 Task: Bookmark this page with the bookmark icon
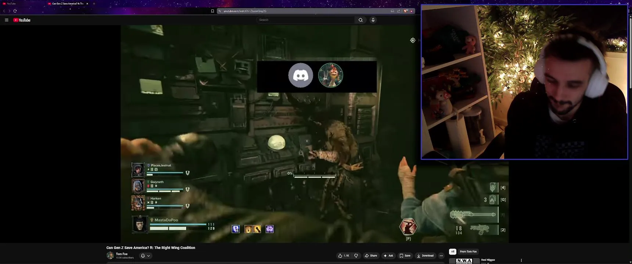click(x=212, y=11)
